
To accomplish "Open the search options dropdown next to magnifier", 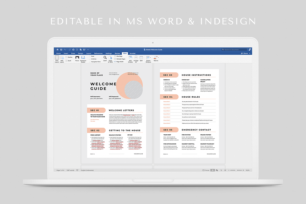I will (224, 50).
